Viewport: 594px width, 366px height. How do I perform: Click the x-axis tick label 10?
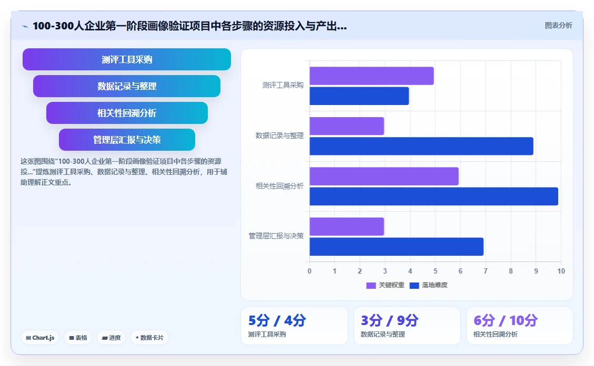(561, 271)
